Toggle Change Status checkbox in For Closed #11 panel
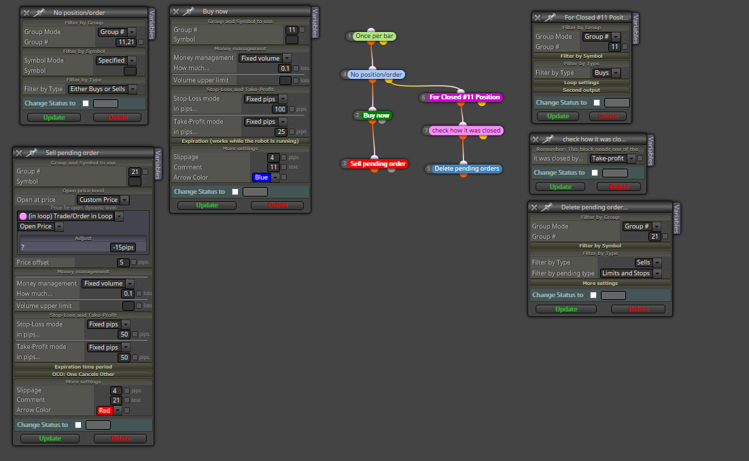Viewport: 749px width, 461px height. click(597, 103)
